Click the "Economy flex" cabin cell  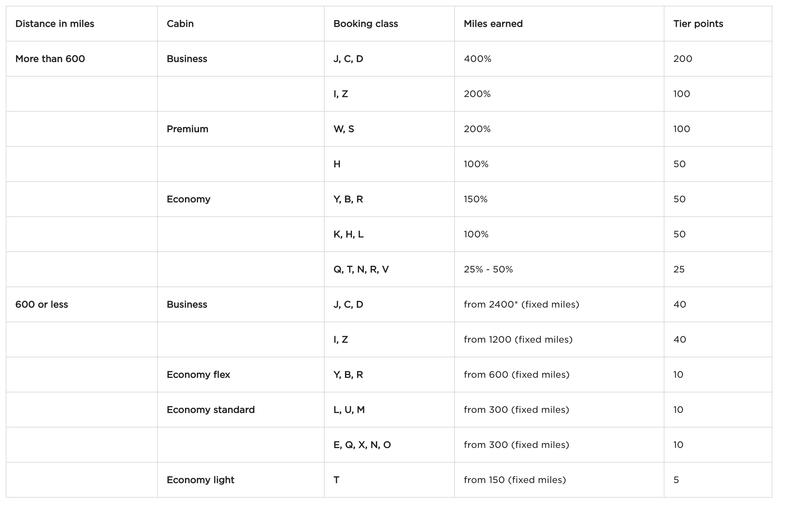pyautogui.click(x=198, y=375)
